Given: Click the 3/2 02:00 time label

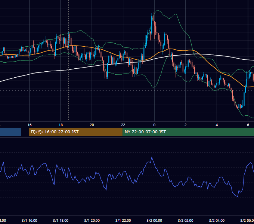Looking at the screenshot, I should tap(186, 220).
